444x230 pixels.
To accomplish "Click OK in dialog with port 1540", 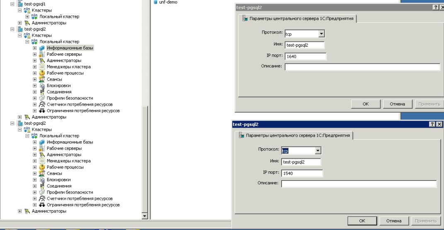I will 362,221.
